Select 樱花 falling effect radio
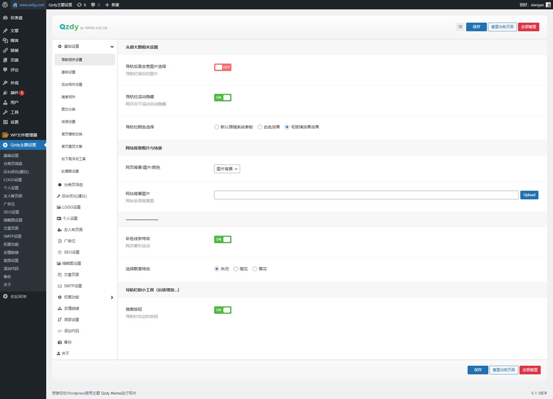 pyautogui.click(x=236, y=268)
